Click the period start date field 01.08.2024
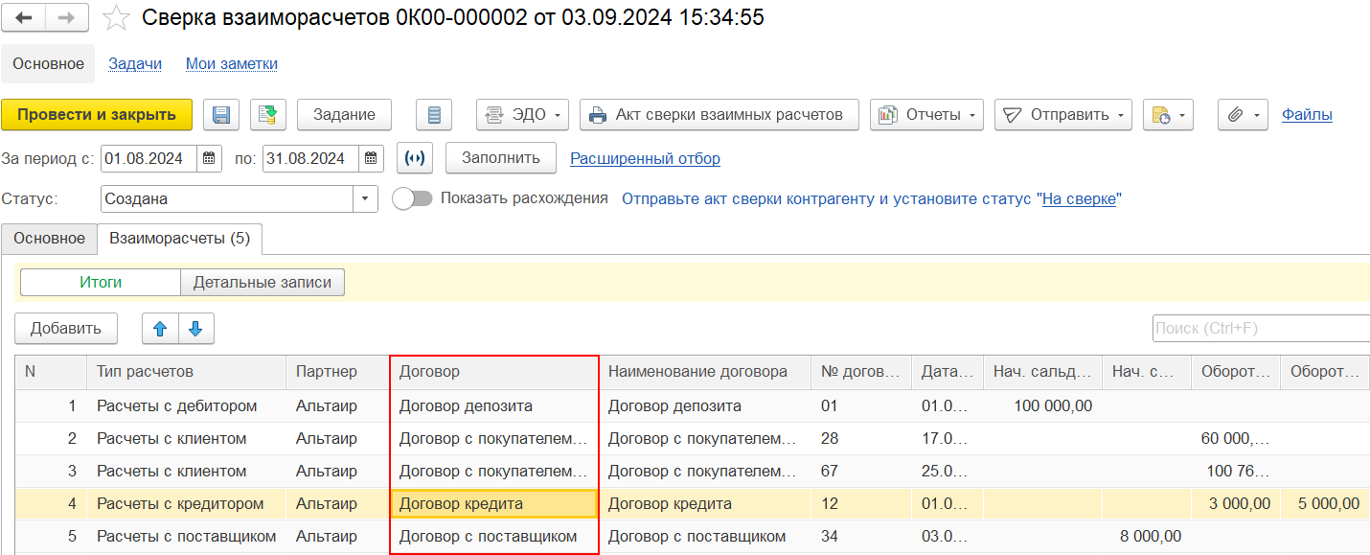Screen dimensions: 1370x555 [x=149, y=158]
